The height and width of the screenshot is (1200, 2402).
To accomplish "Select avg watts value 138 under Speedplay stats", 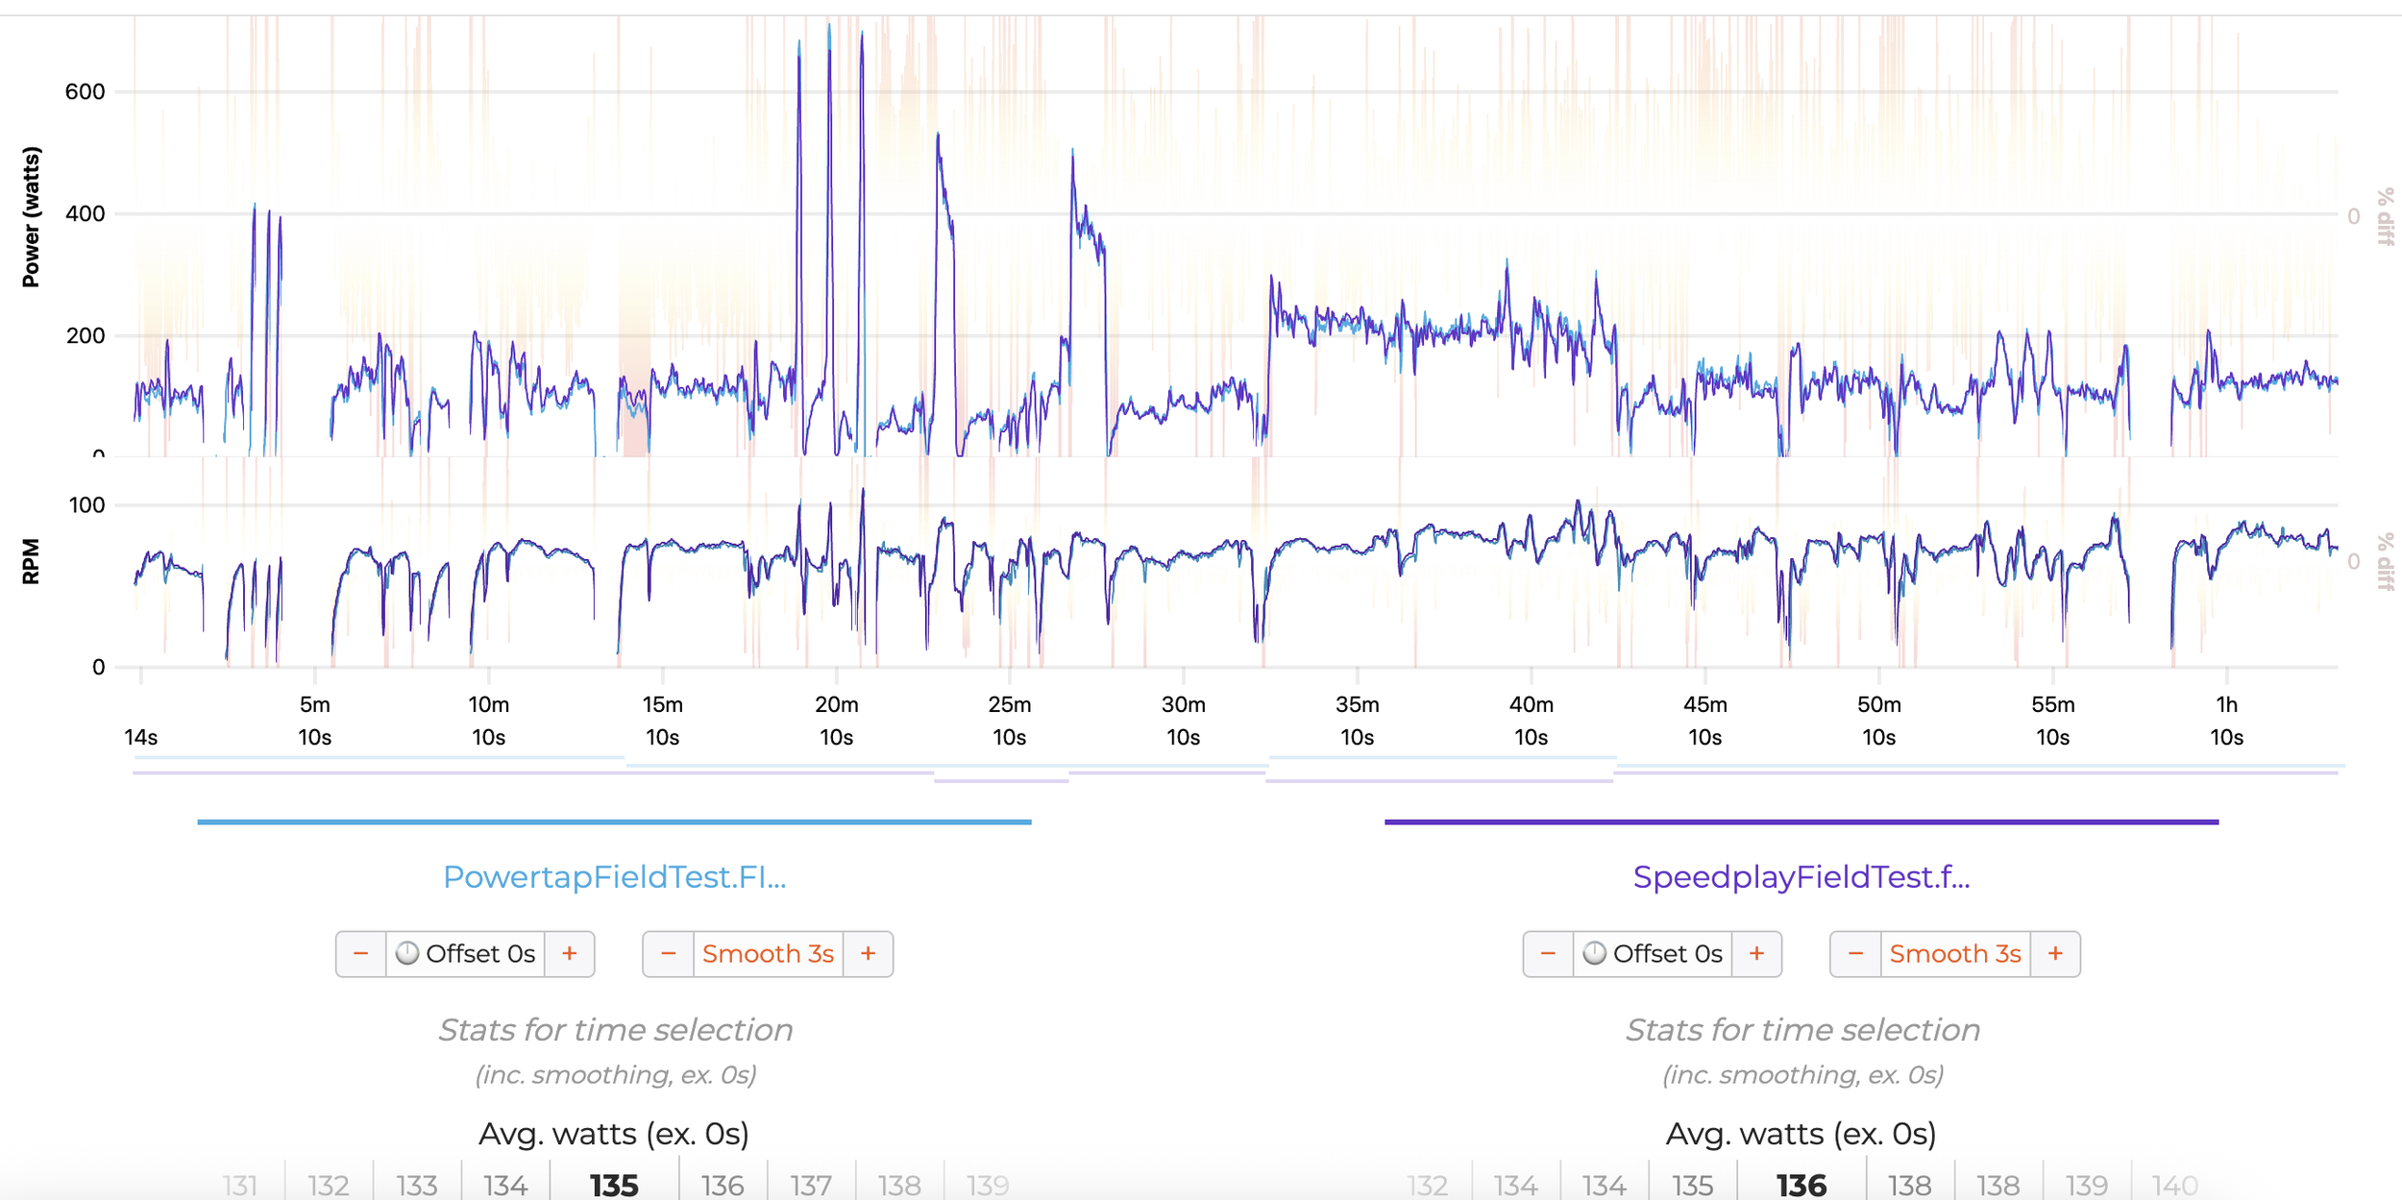I will [1911, 1184].
